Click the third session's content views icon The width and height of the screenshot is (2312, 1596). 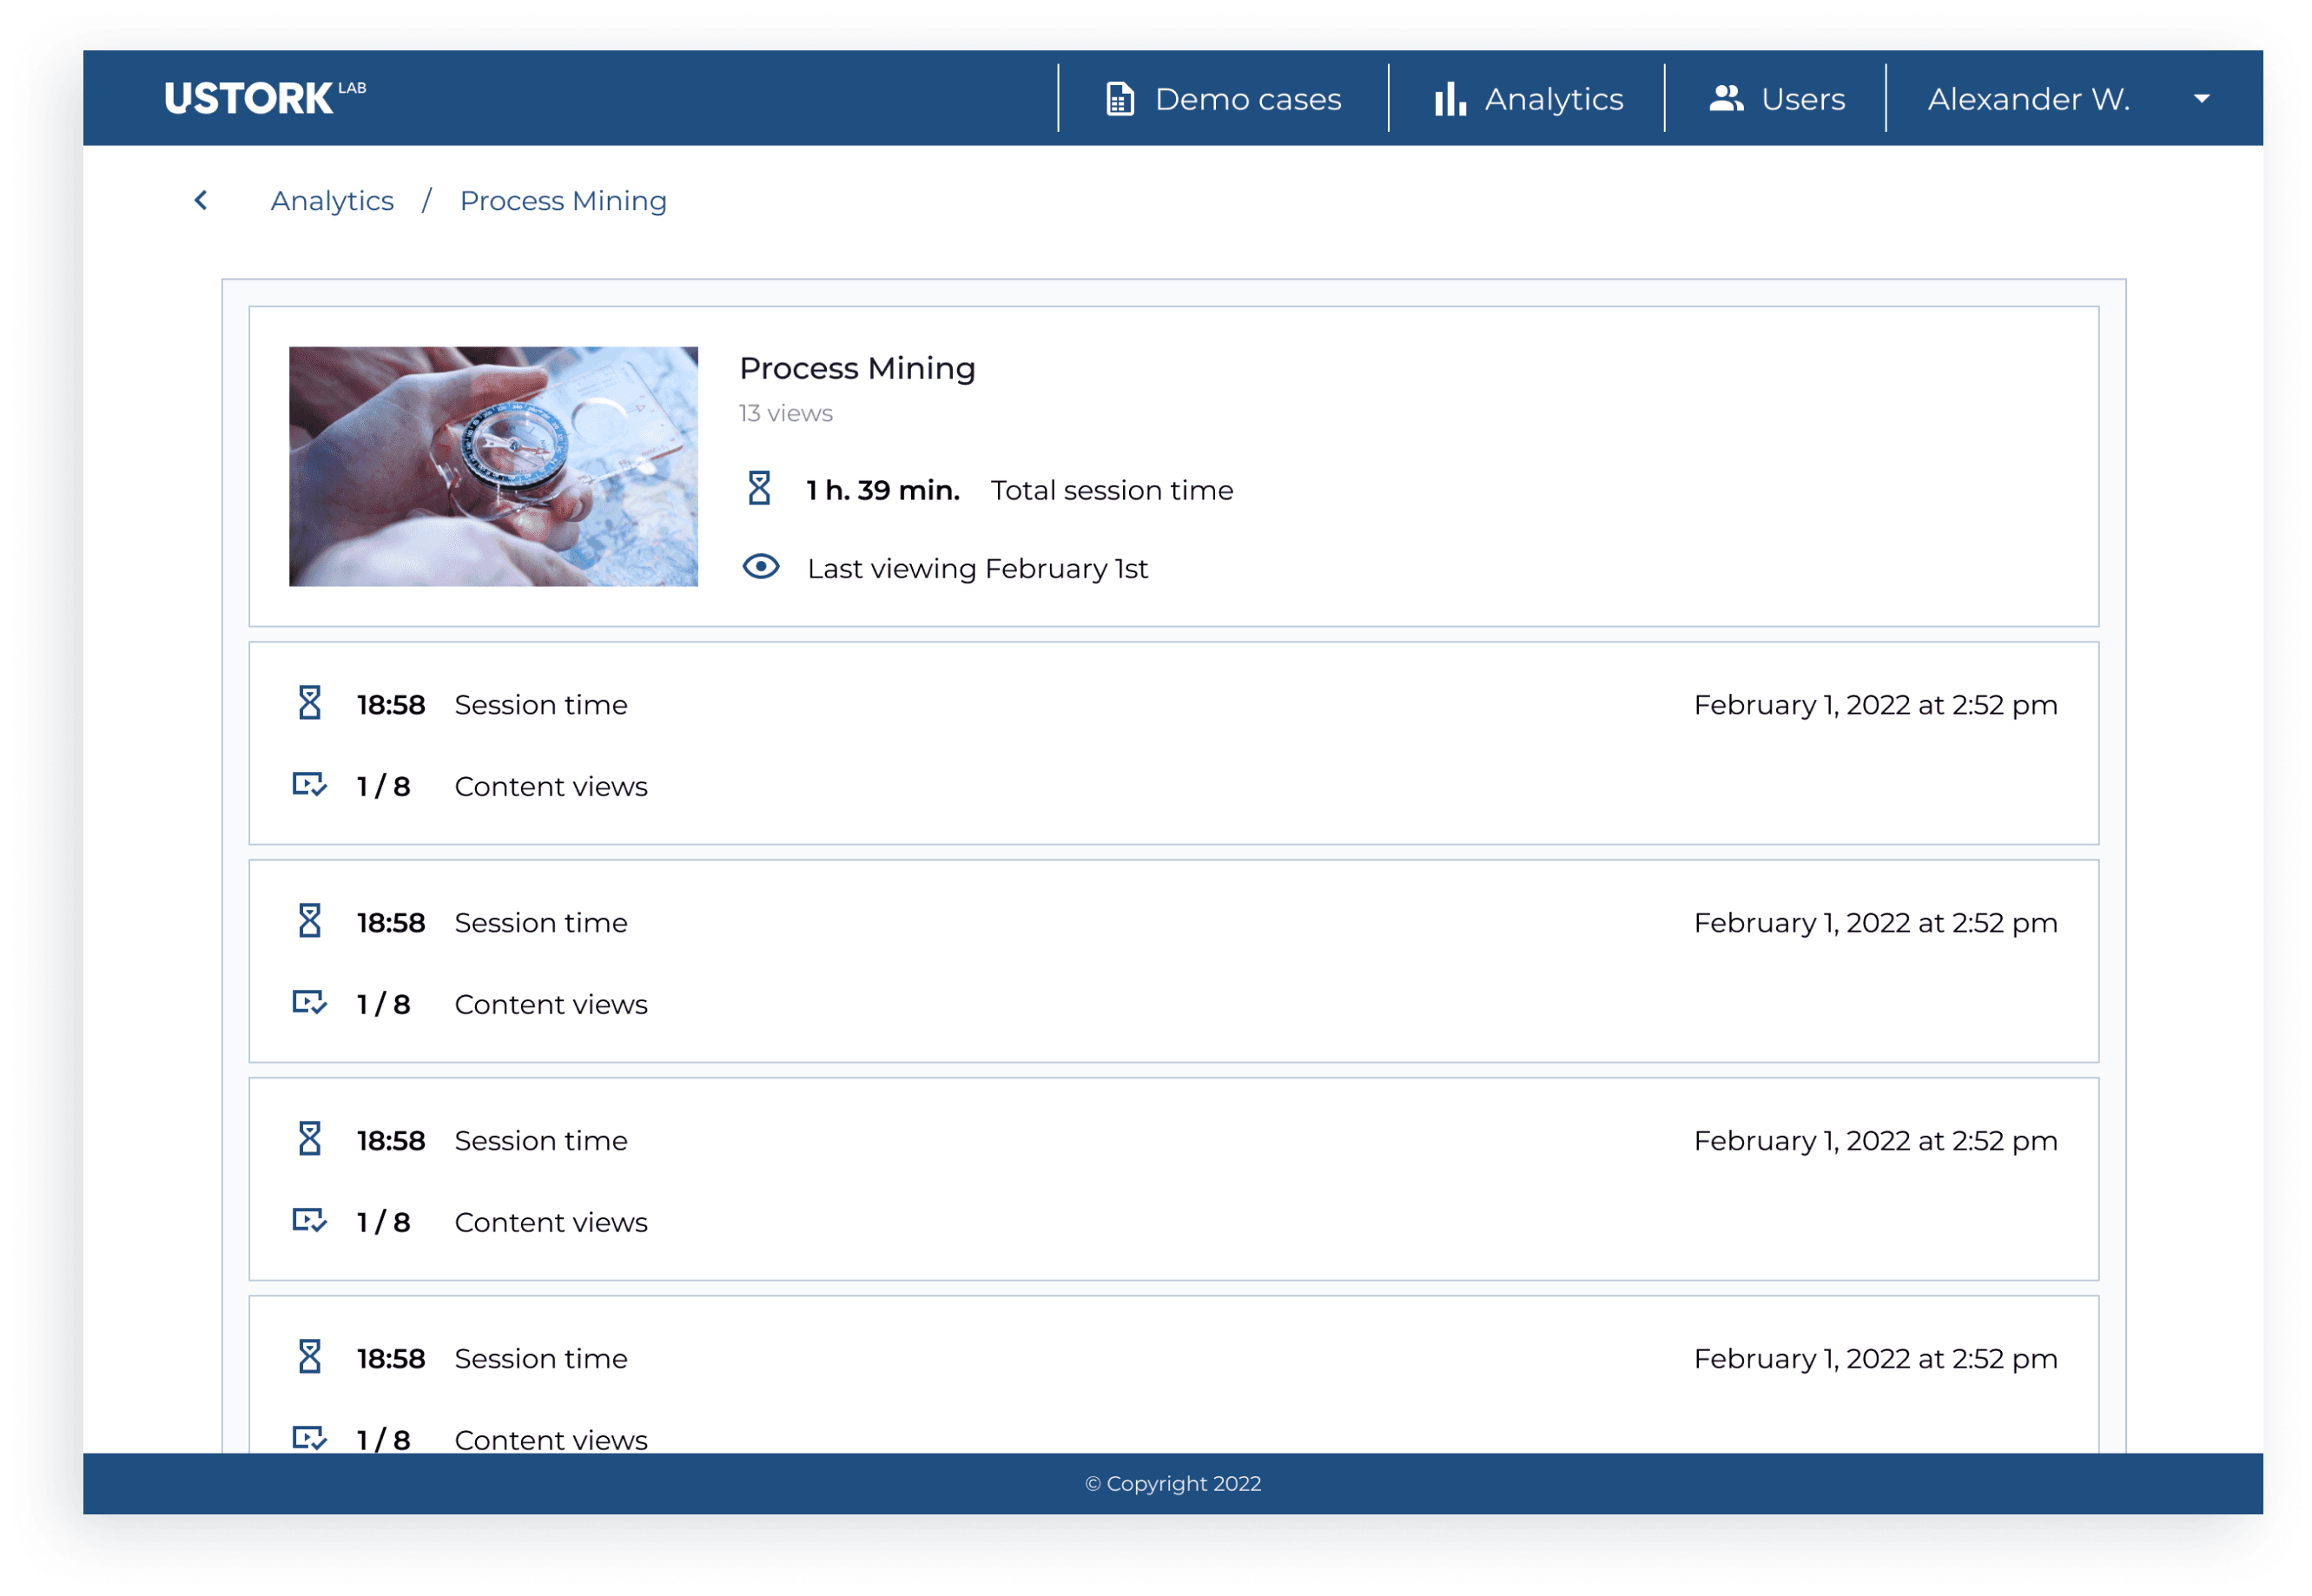click(309, 1221)
